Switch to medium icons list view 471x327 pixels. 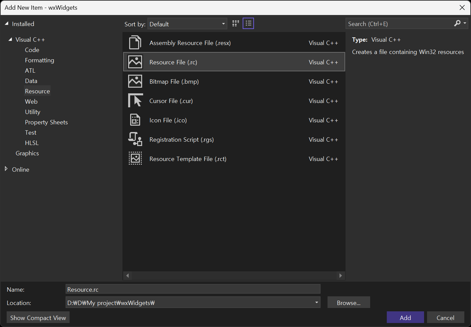tap(248, 23)
